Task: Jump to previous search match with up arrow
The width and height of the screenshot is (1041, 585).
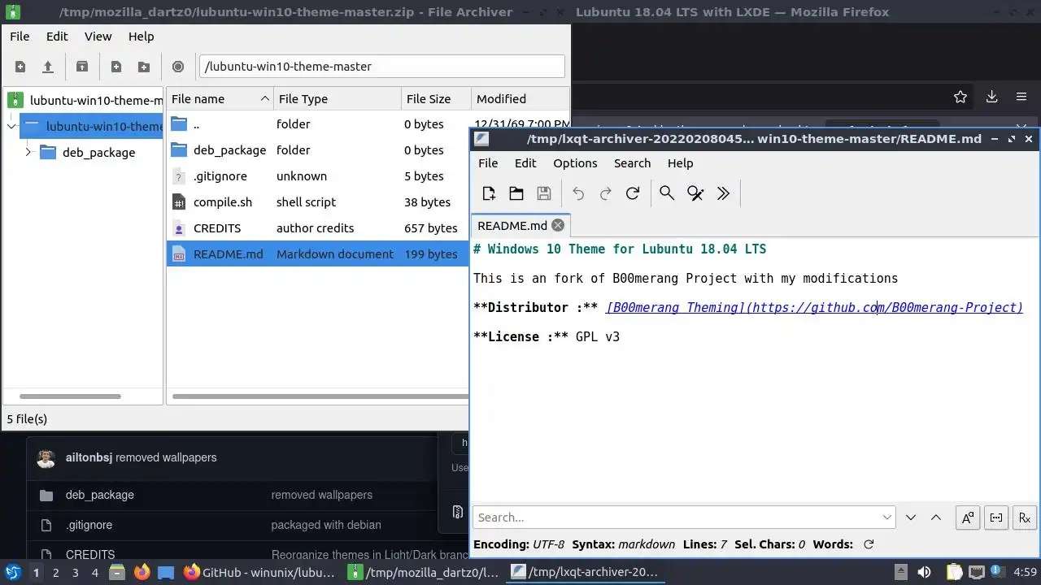Action: click(x=936, y=518)
